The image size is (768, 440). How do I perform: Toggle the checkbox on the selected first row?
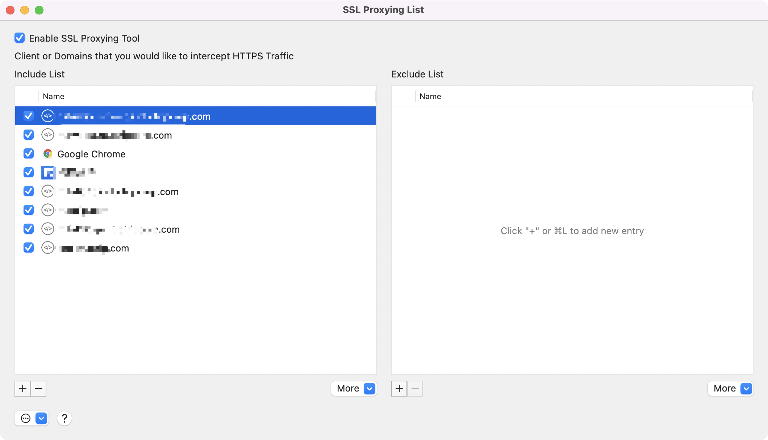(29, 116)
